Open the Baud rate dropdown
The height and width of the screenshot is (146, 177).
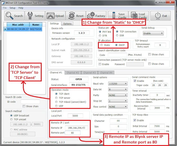point(118,84)
